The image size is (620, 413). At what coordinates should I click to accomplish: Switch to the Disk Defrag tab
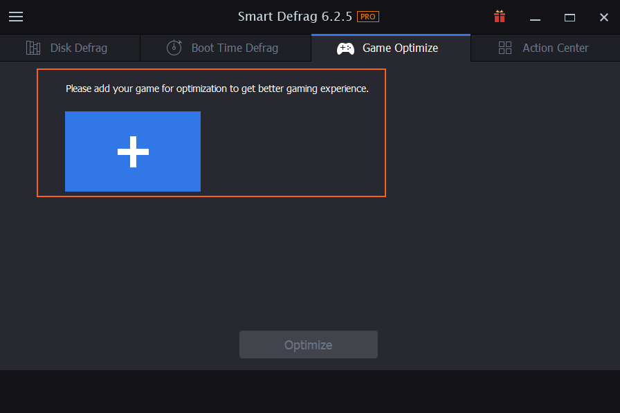point(70,48)
